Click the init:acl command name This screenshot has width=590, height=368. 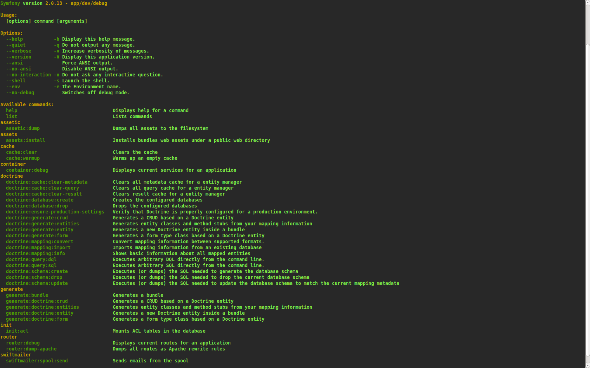coord(17,331)
